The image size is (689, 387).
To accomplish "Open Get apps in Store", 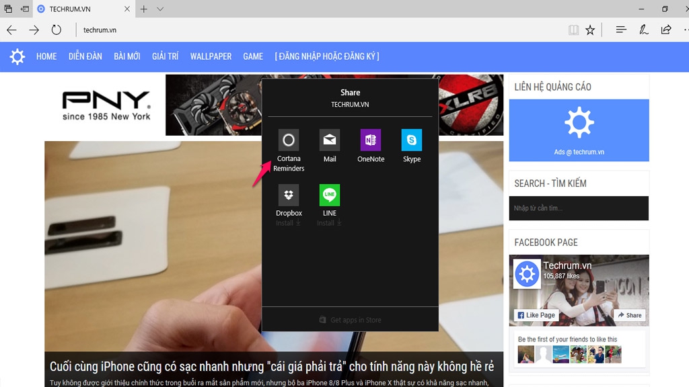I will [x=350, y=320].
